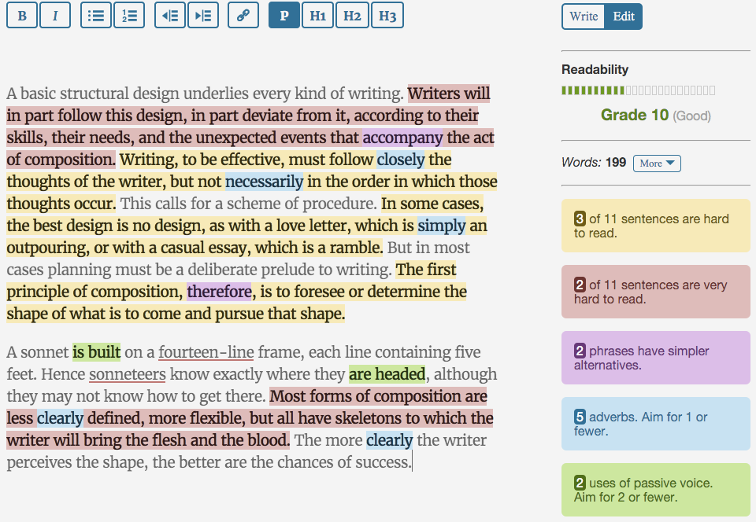Click the readability grade meter bar

[x=638, y=91]
